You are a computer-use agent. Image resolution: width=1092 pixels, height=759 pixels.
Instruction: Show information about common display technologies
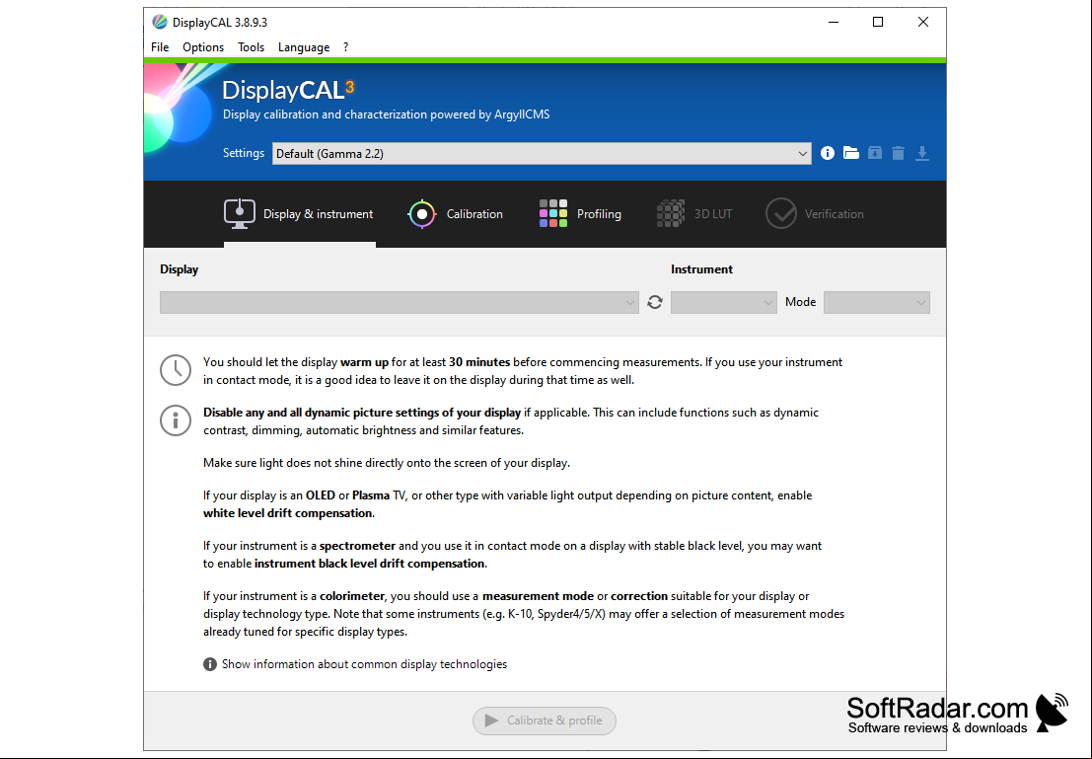click(364, 664)
